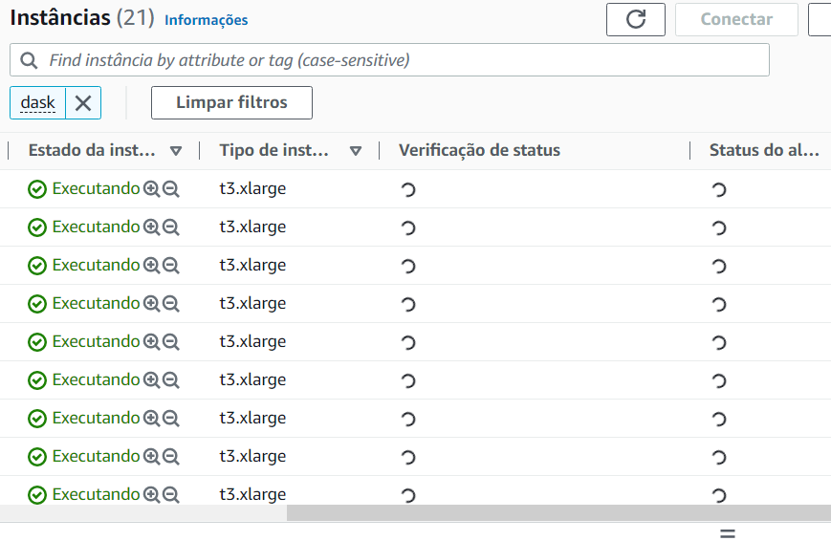Focus the Find instância search field
The height and width of the screenshot is (541, 831).
(x=402, y=60)
